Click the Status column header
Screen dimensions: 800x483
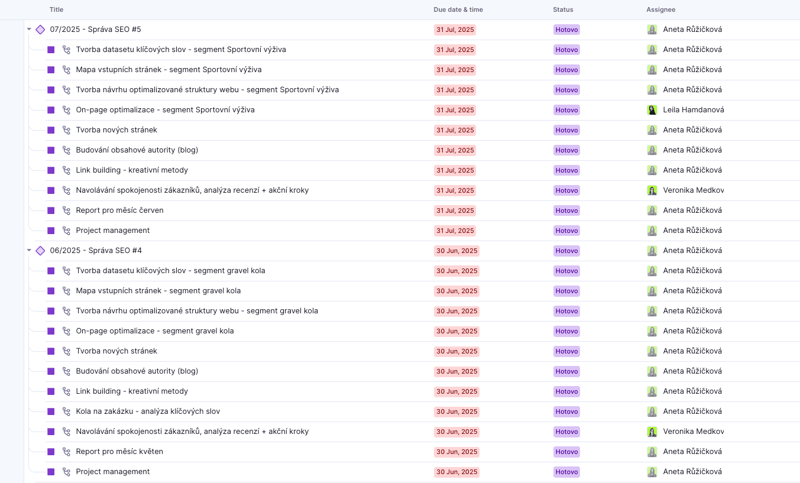pos(563,9)
